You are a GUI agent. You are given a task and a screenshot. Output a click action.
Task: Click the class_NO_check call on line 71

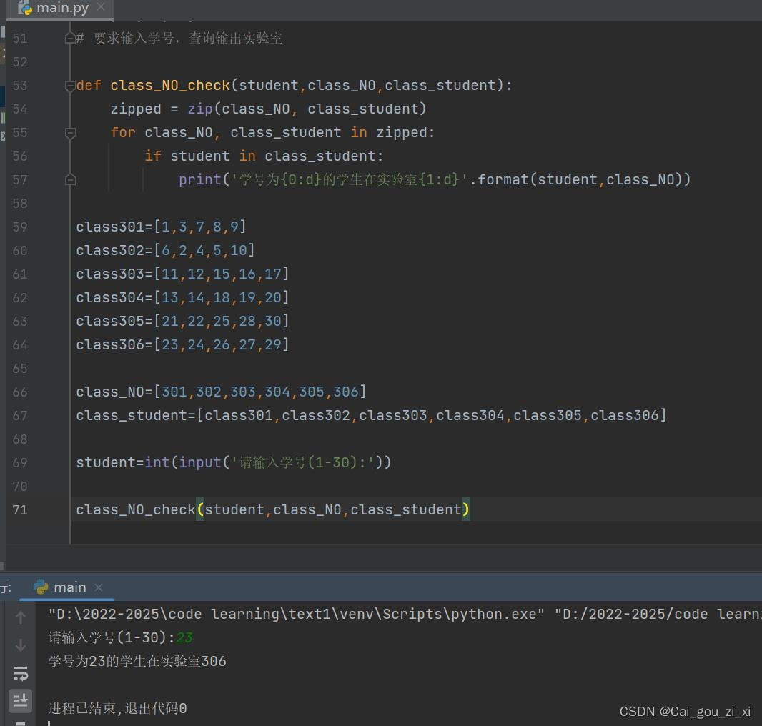tap(273, 509)
